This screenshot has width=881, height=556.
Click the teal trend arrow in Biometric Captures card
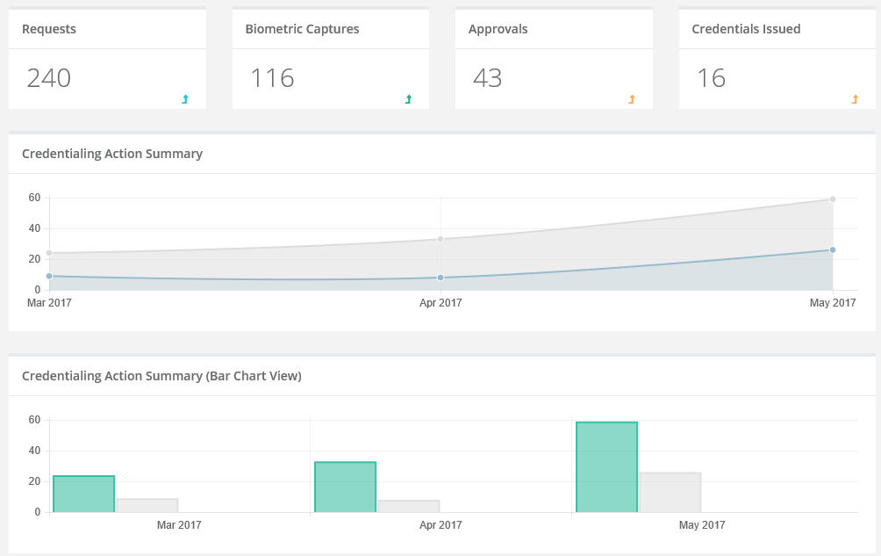click(x=408, y=99)
